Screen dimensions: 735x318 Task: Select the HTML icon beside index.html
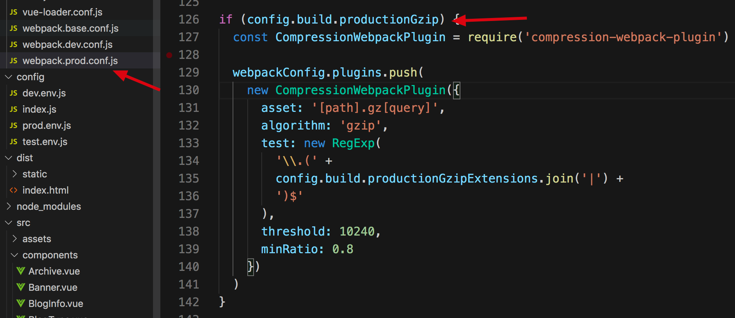point(13,190)
